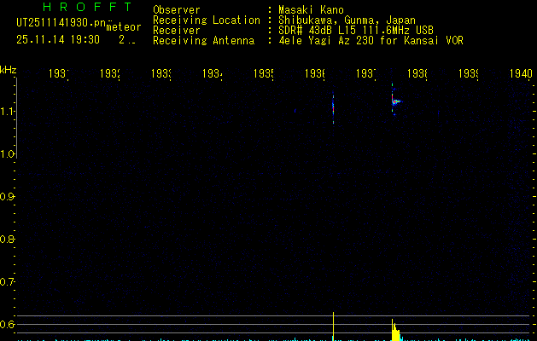Click the vertical meteor echo after 1936
Viewport: 537px width, 341px height.
[333, 108]
